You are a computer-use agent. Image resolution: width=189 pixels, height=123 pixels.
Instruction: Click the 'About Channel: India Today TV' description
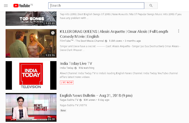[x=119, y=75]
